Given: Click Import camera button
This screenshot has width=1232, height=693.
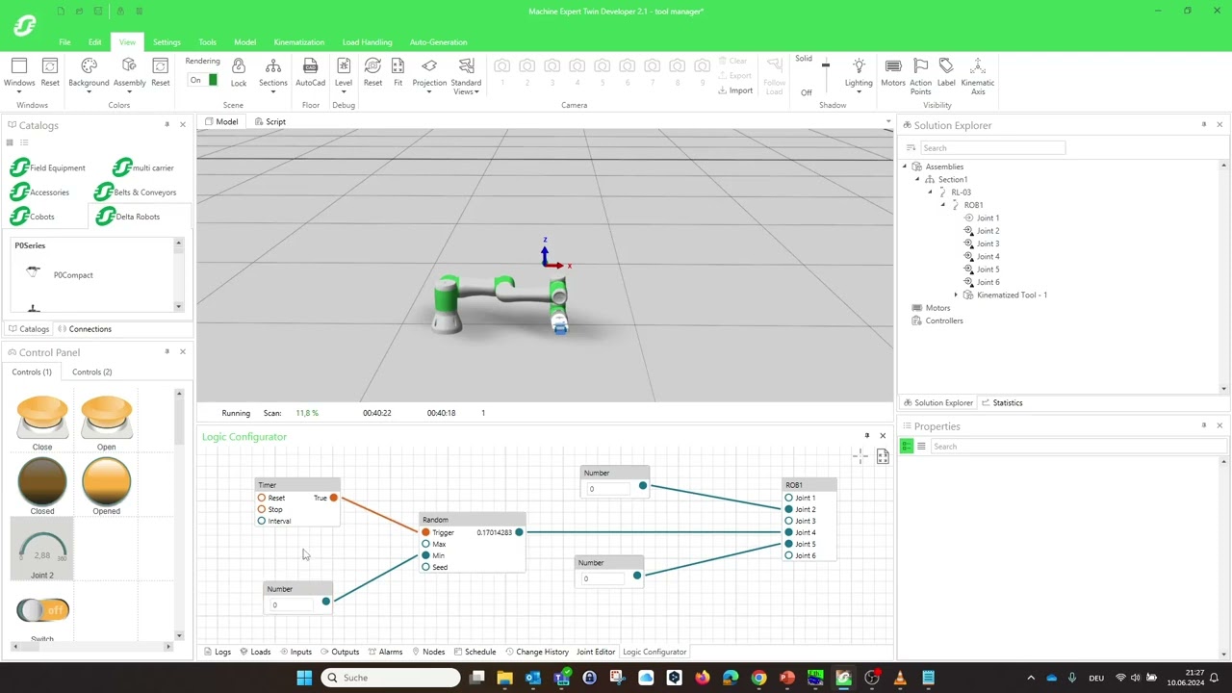Looking at the screenshot, I should [736, 90].
